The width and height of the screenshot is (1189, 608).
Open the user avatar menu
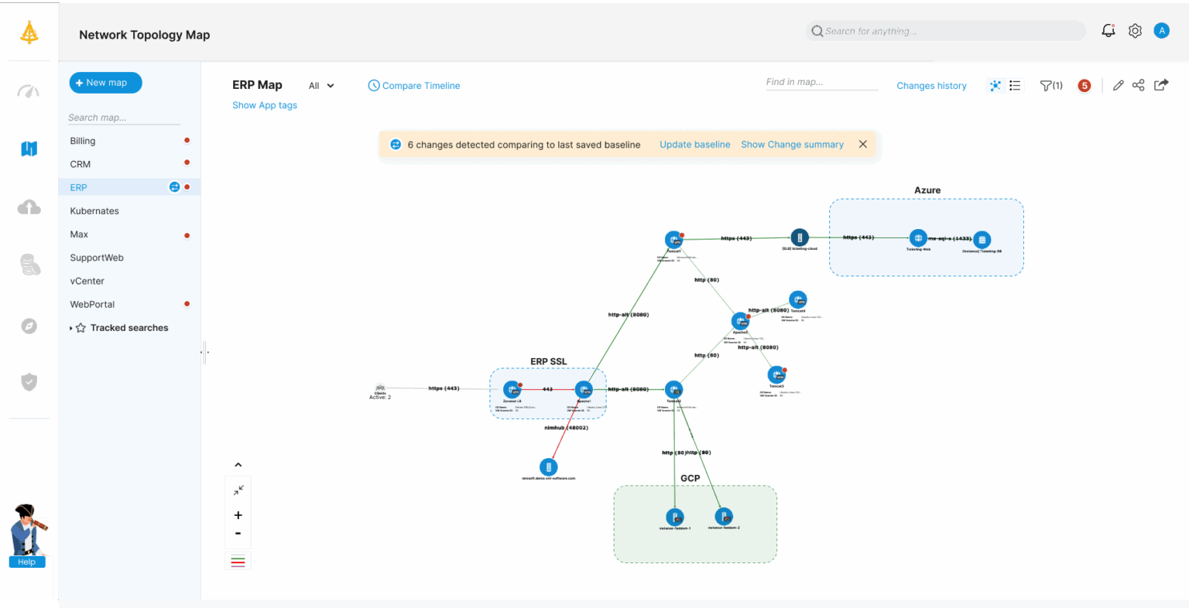1161,31
